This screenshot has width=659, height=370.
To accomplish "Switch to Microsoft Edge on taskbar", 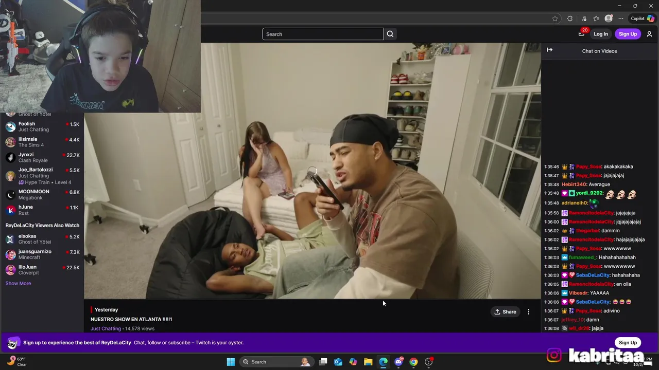I will [383, 362].
